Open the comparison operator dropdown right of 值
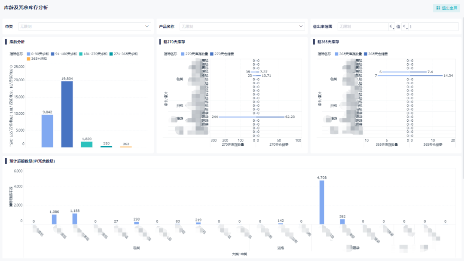This screenshot has height=261, width=464. click(405, 26)
